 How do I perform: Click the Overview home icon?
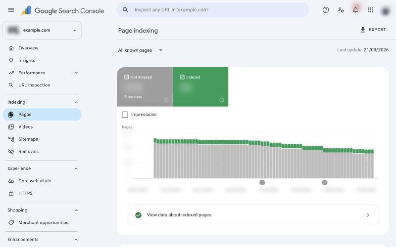11,48
